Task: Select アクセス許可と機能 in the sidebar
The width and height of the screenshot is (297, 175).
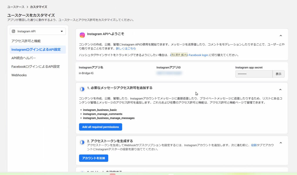Action: point(26,41)
